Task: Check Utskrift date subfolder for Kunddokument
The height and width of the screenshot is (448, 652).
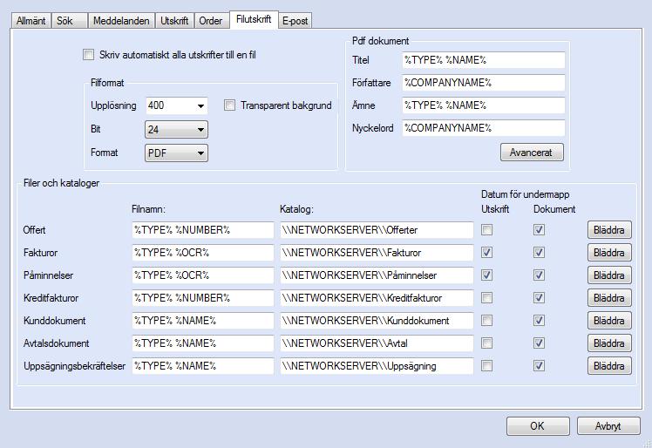Action: (x=486, y=320)
